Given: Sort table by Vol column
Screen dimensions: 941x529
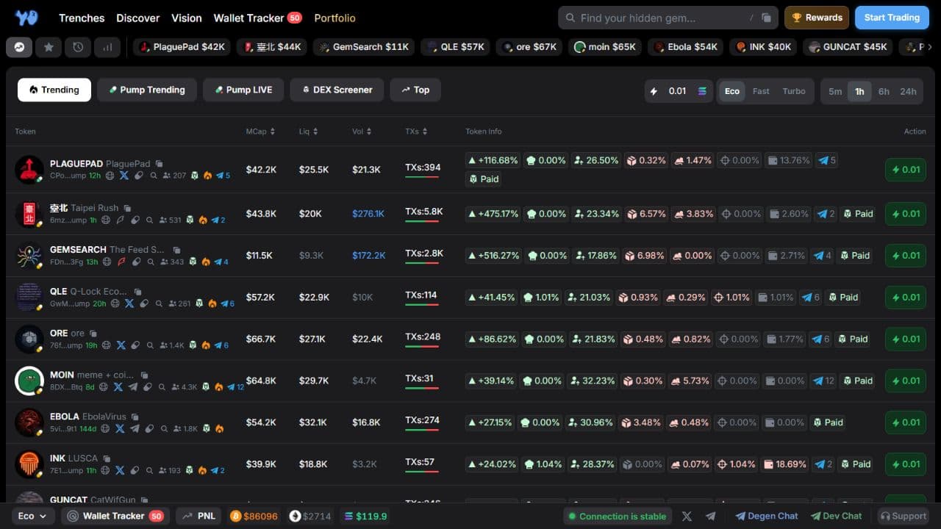Looking at the screenshot, I should coord(362,132).
